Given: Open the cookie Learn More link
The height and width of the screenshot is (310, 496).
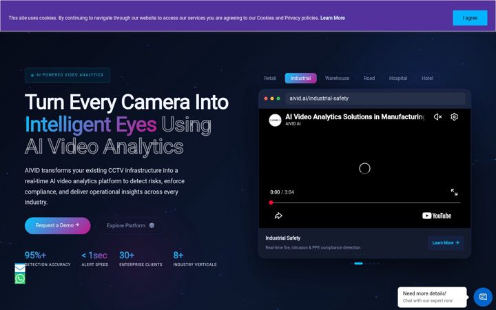Looking at the screenshot, I should [333, 18].
